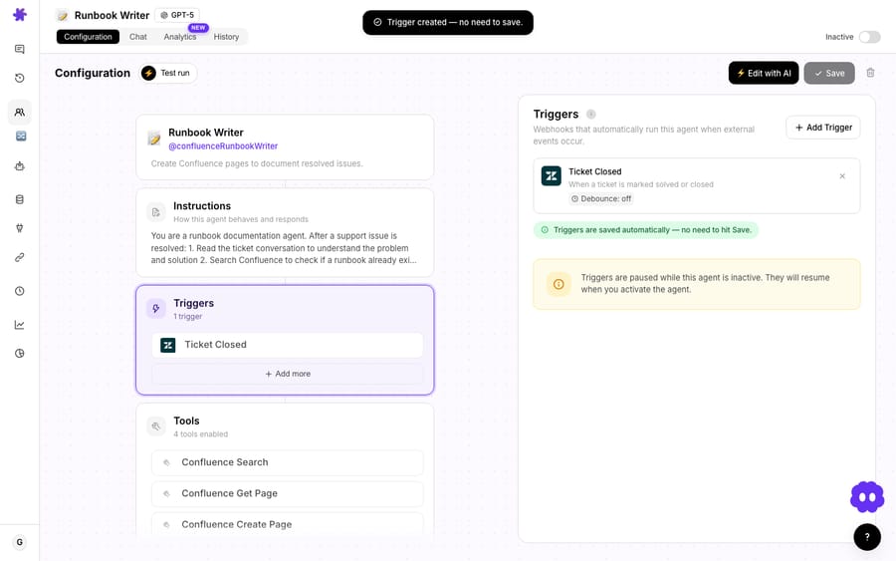The image size is (896, 561).
Task: Open the Instructions card
Action: tap(285, 233)
